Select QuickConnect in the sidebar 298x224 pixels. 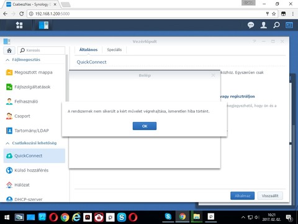34,156
